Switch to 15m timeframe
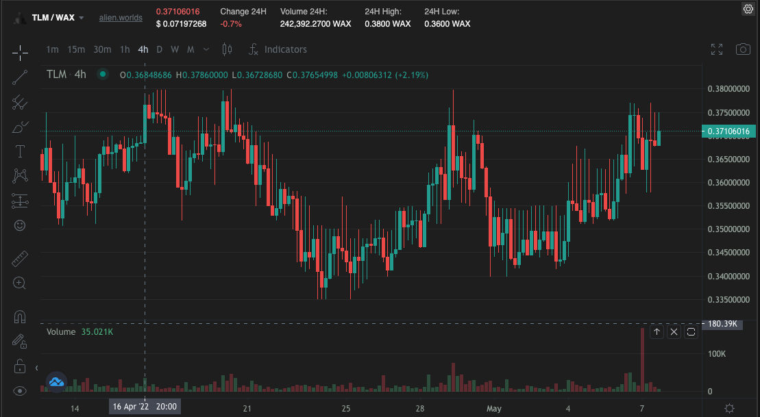This screenshot has height=417, width=760. click(x=76, y=49)
